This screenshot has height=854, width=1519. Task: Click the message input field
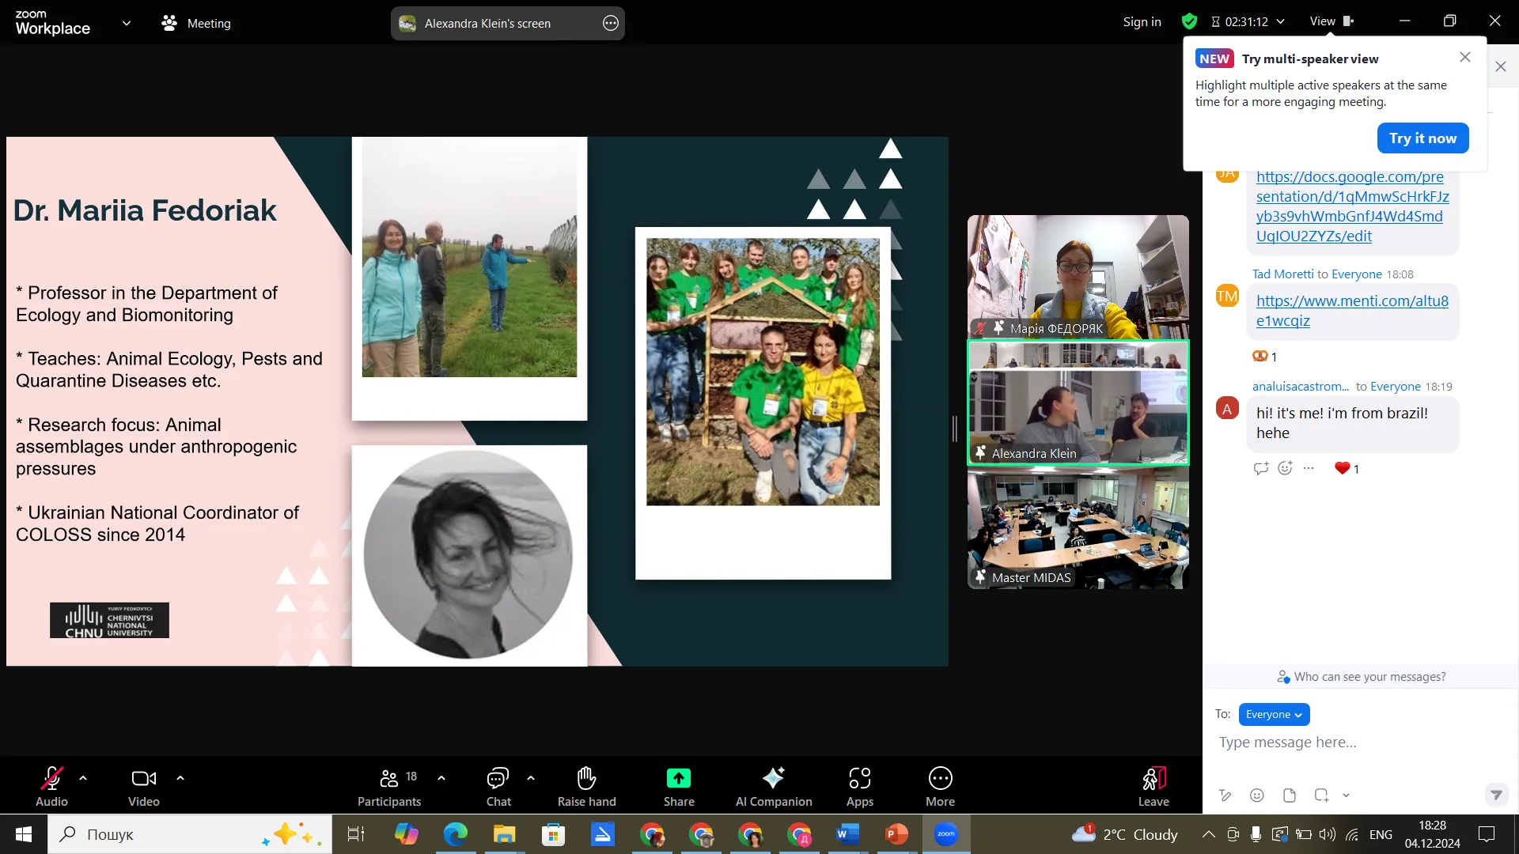click(1345, 743)
